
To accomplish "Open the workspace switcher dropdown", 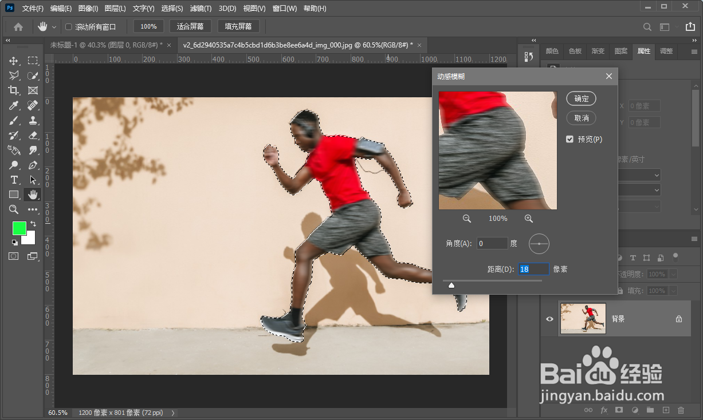I will [665, 26].
